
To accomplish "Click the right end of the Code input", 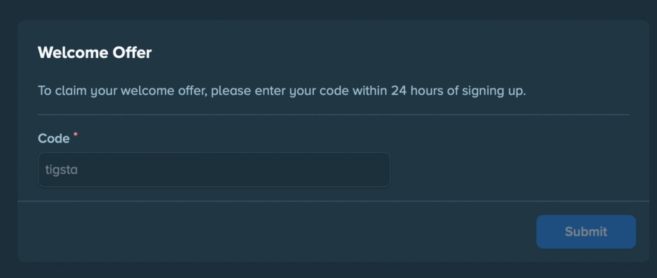I will (379, 170).
